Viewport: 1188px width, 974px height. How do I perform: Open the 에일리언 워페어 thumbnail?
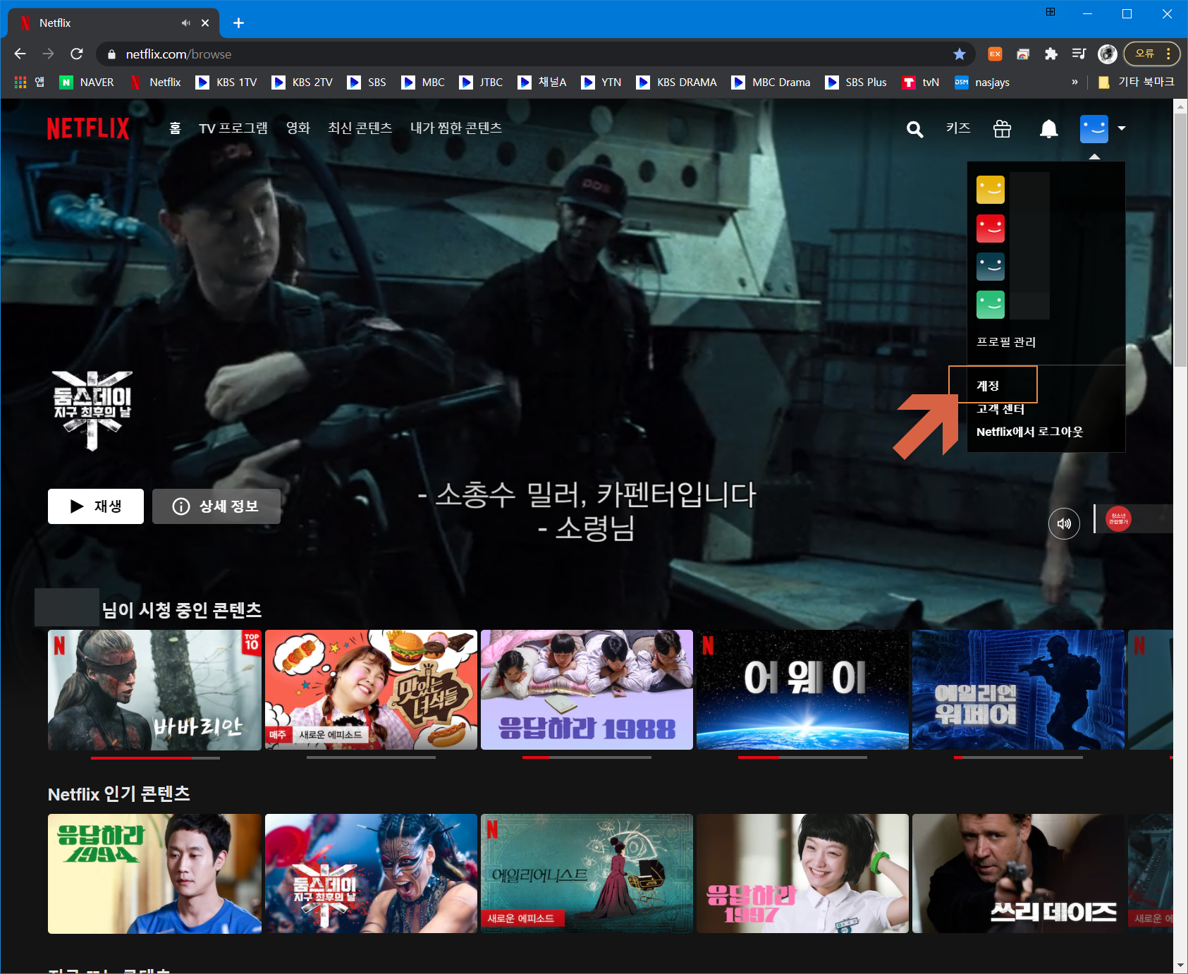click(1018, 690)
